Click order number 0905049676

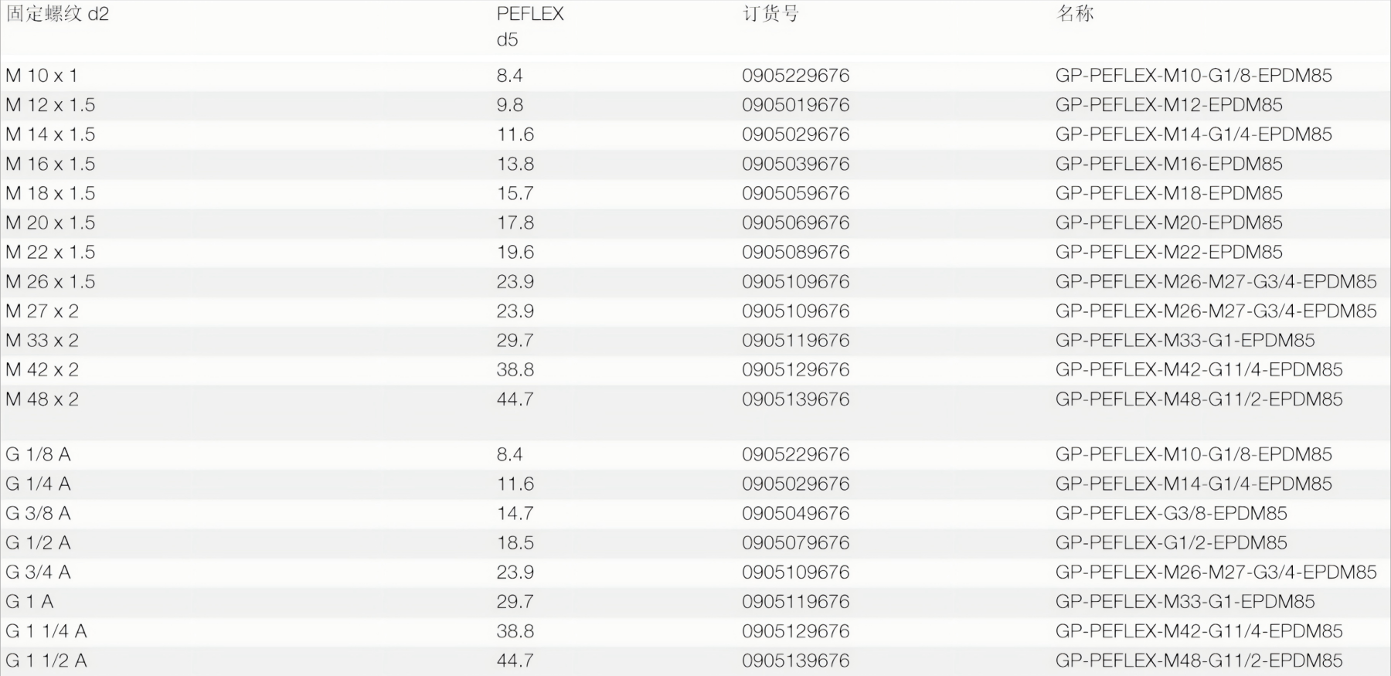click(x=795, y=514)
